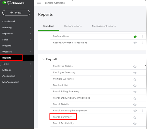This screenshot has height=129, width=147.
Task: Mark Paycheck List as favorite
Action: (135, 86)
